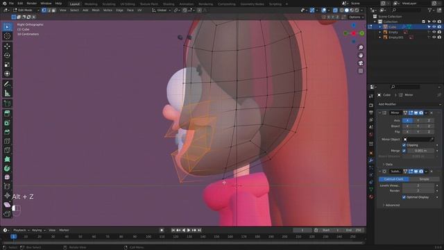Image resolution: width=444 pixels, height=250 pixels.
Task: Hide Empty object via eye icon
Action: [x=434, y=32]
